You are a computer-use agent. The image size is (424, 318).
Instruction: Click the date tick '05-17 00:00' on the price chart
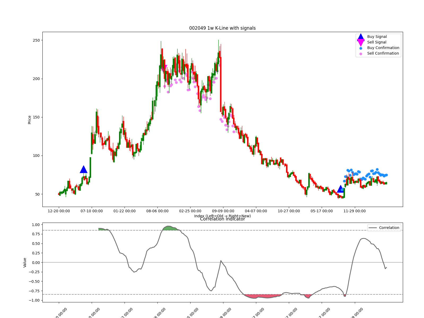click(x=322, y=211)
